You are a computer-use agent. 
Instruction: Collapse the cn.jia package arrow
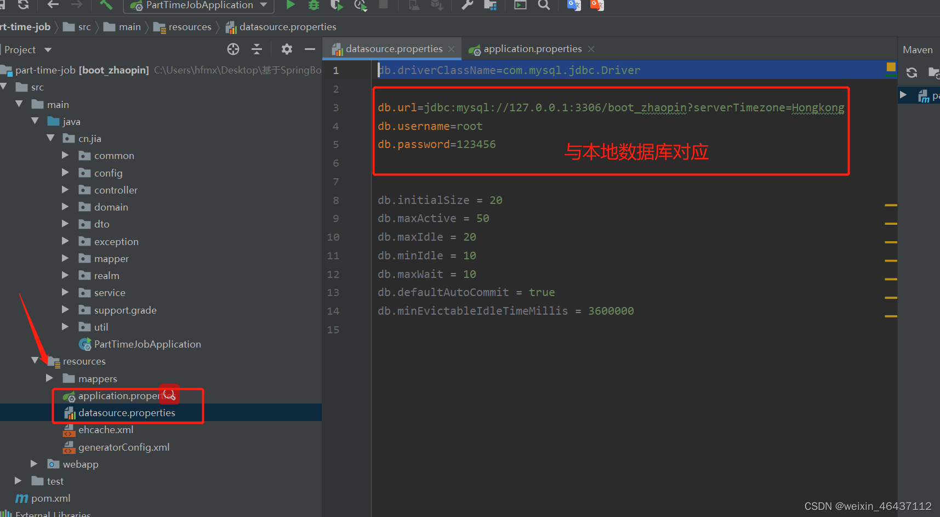(51, 138)
